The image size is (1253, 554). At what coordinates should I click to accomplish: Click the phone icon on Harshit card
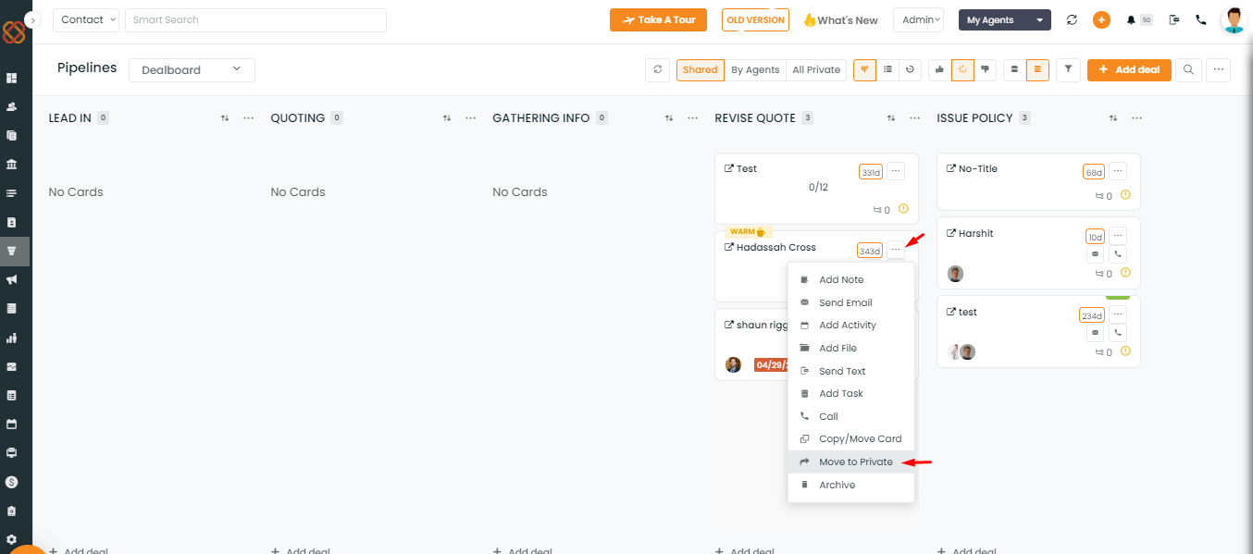[x=1118, y=254]
